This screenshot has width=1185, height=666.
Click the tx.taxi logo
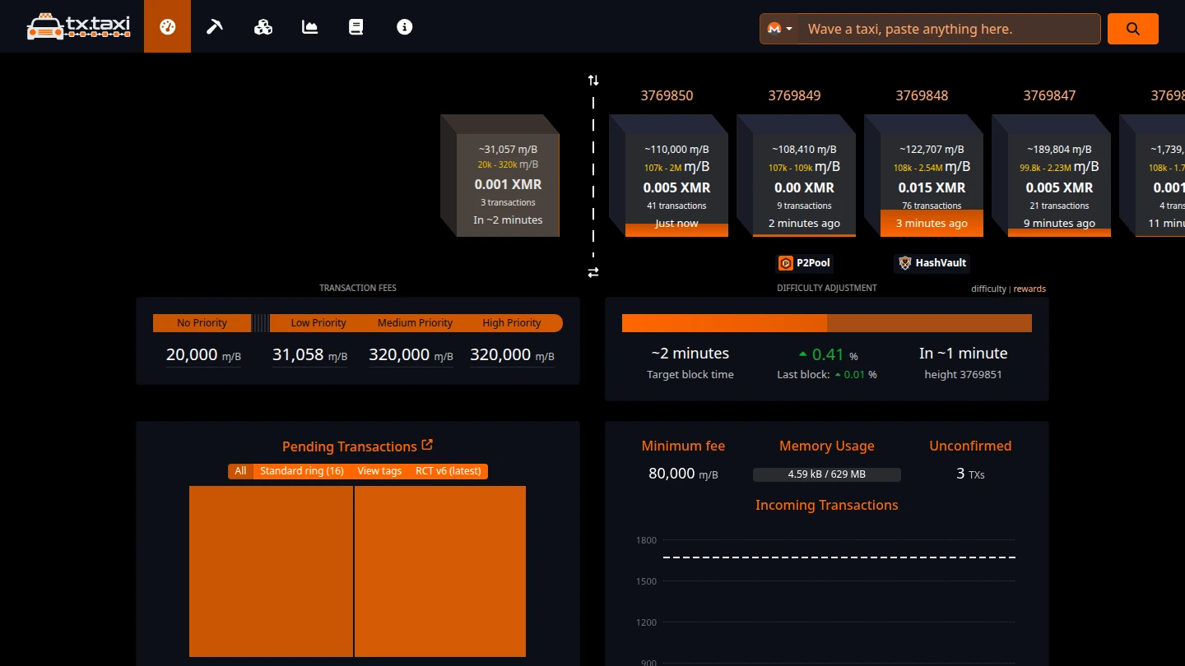[79, 26]
